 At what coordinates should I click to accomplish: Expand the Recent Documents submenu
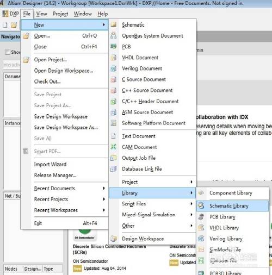[104, 188]
